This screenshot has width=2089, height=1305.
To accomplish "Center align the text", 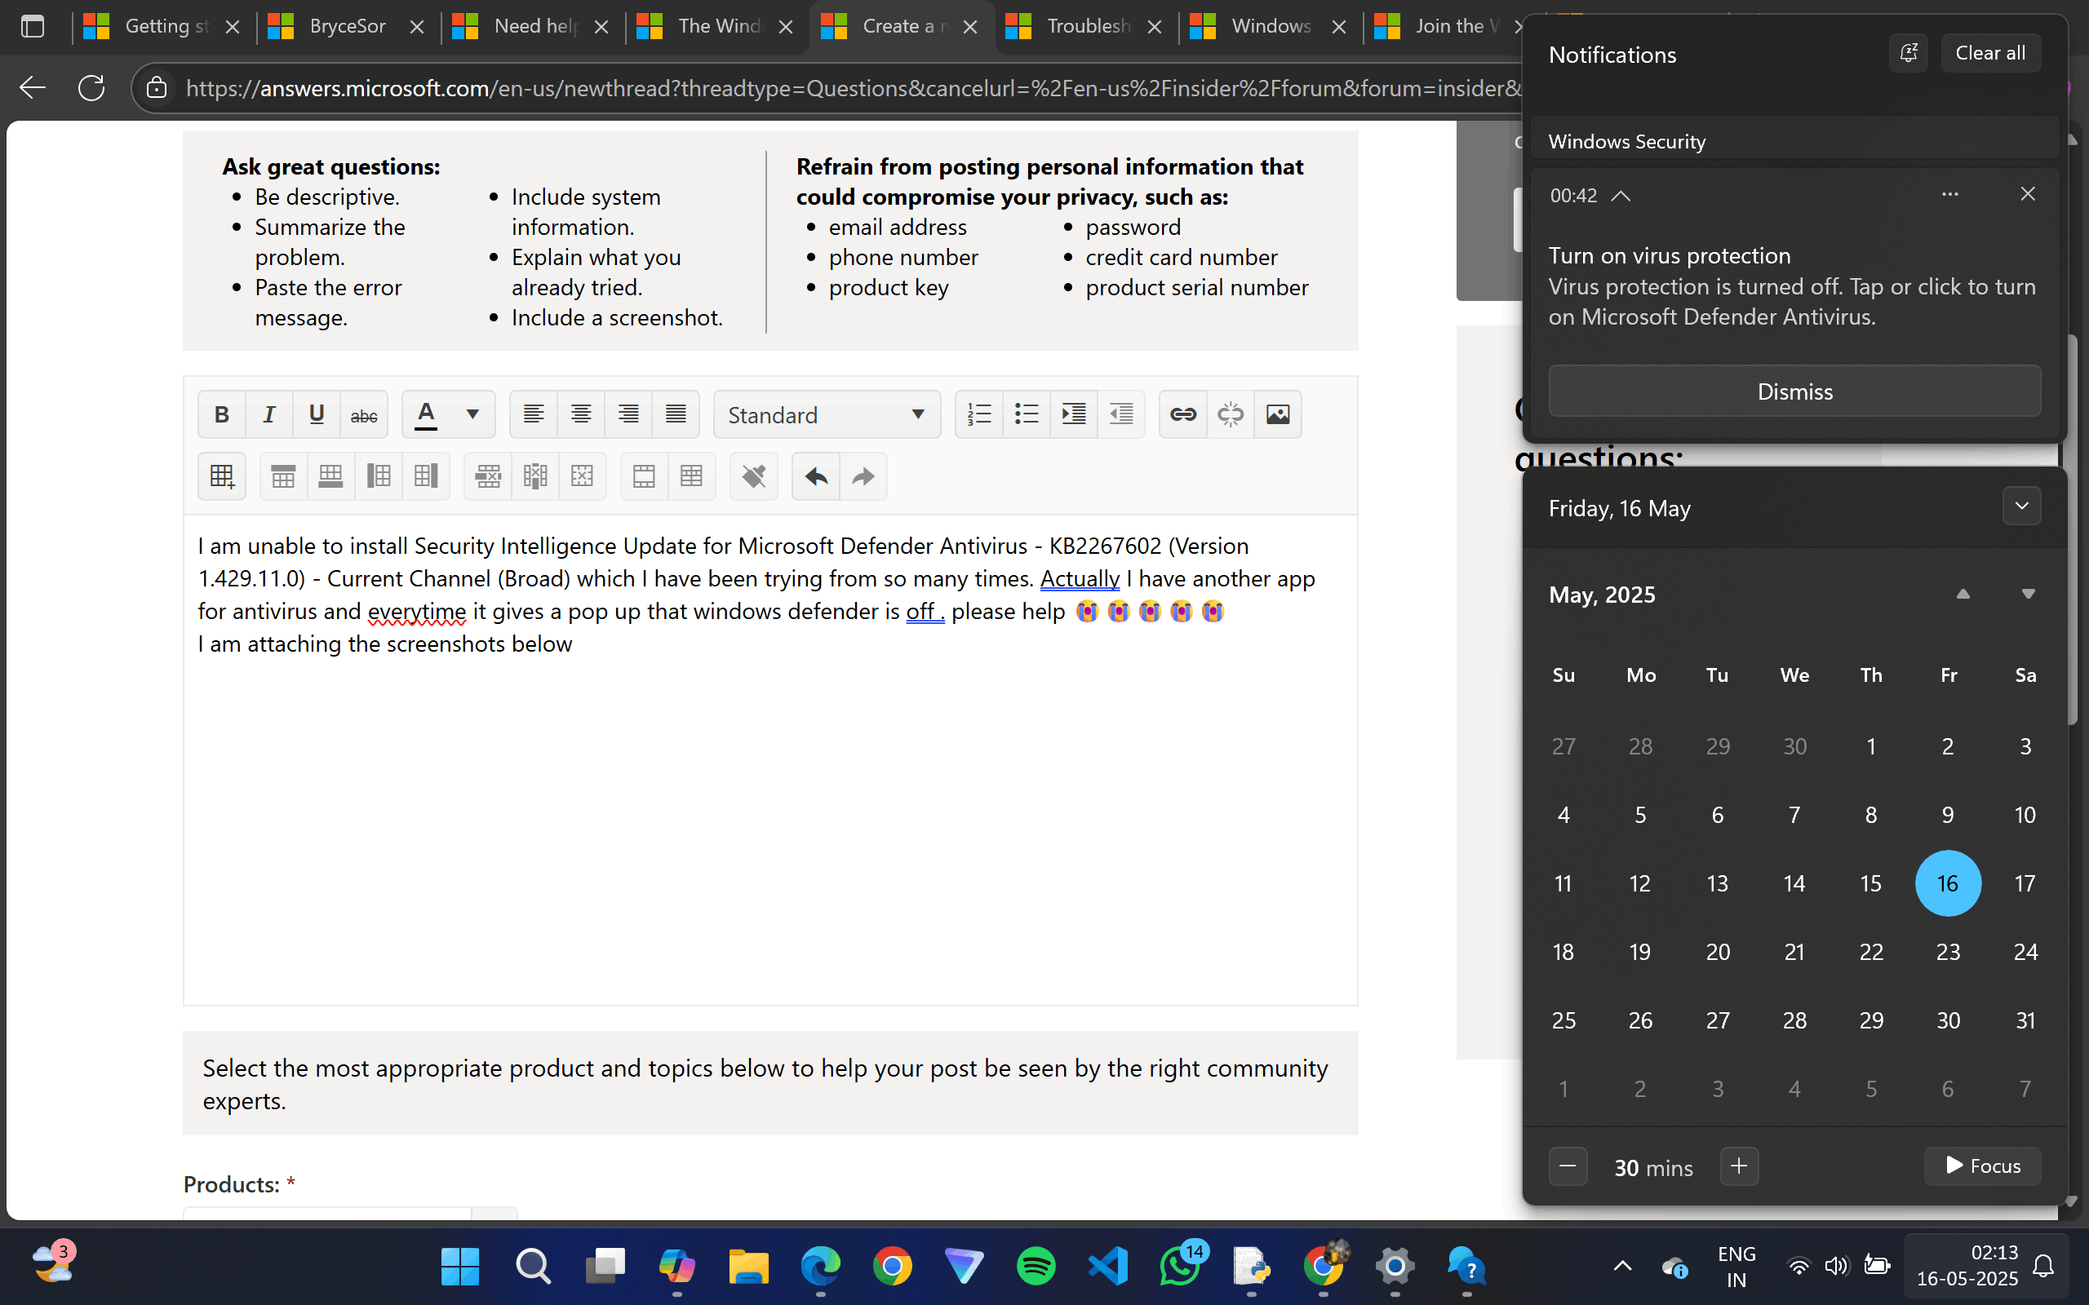I will click(581, 415).
